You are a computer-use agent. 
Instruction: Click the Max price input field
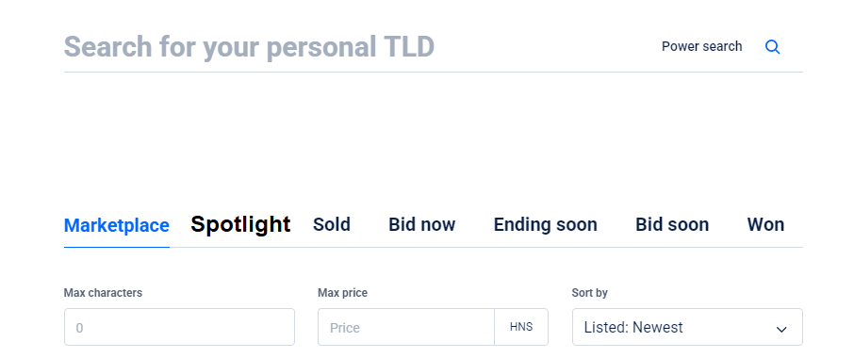pos(405,327)
